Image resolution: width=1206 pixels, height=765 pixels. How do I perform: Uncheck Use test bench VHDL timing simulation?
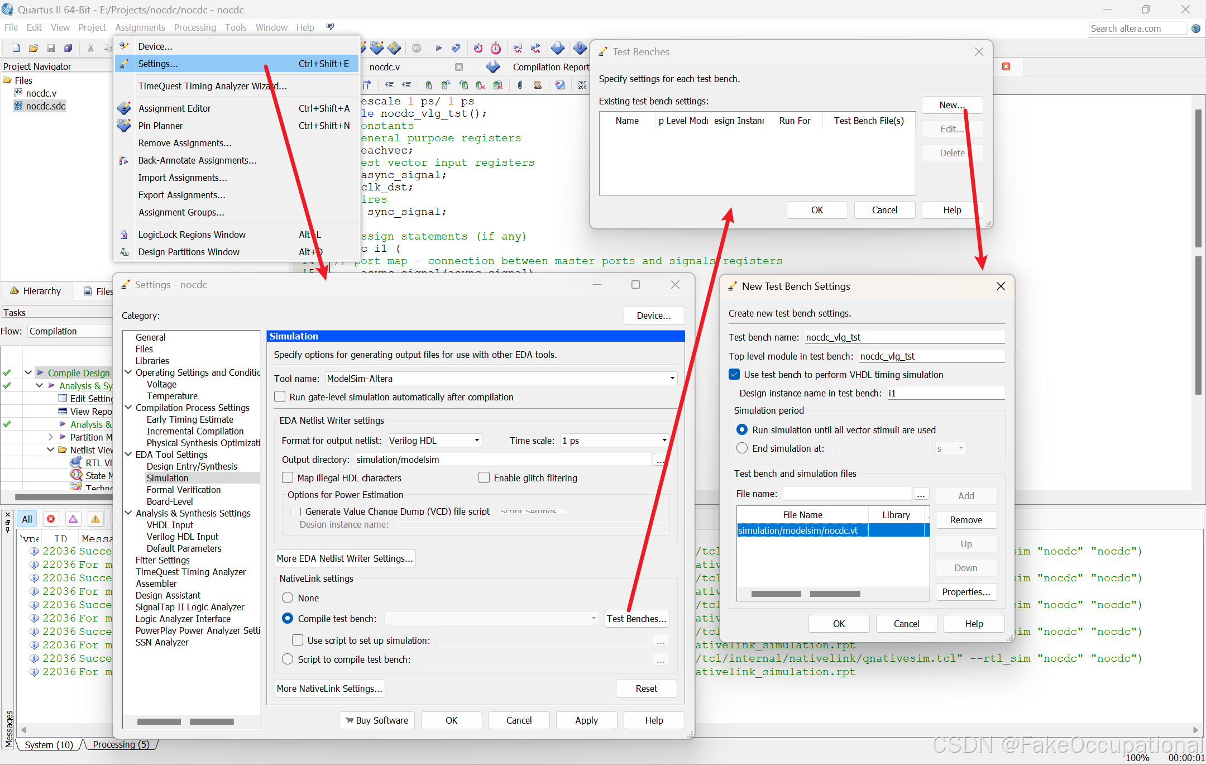point(735,375)
